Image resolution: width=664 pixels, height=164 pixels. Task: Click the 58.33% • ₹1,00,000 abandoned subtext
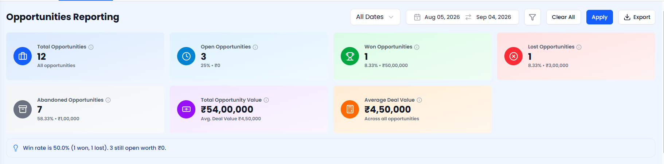tap(58, 119)
